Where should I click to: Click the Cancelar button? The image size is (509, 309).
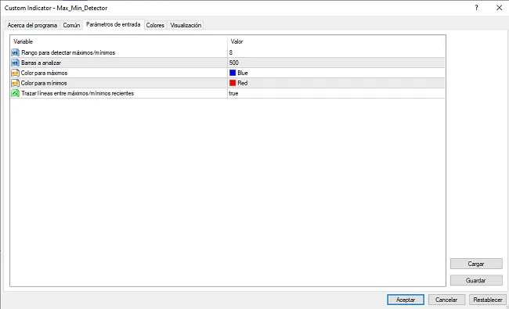[446, 300]
